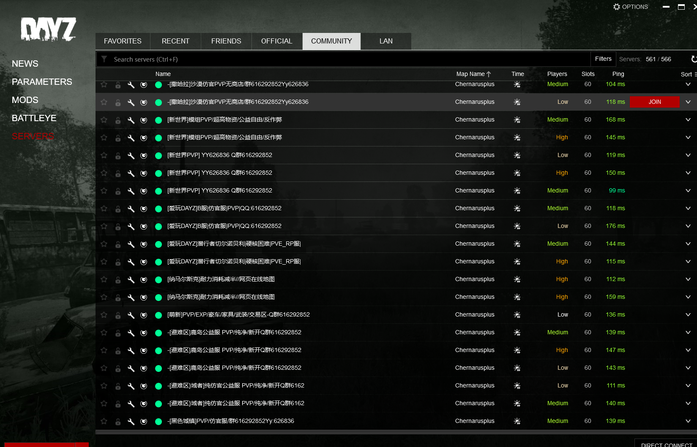Expand the chevron beside the JOIN button
The width and height of the screenshot is (697, 447).
click(x=688, y=102)
